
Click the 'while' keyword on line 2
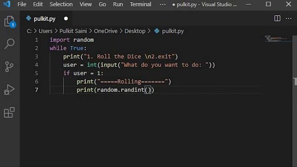pyautogui.click(x=58, y=48)
